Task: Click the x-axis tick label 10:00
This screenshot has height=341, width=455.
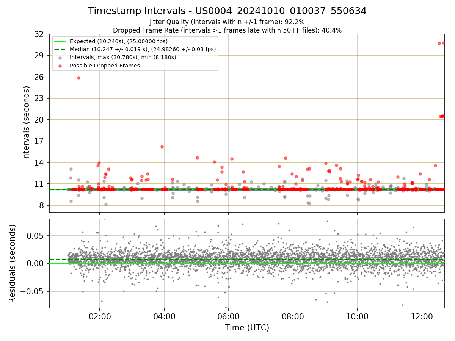Action: (x=358, y=316)
